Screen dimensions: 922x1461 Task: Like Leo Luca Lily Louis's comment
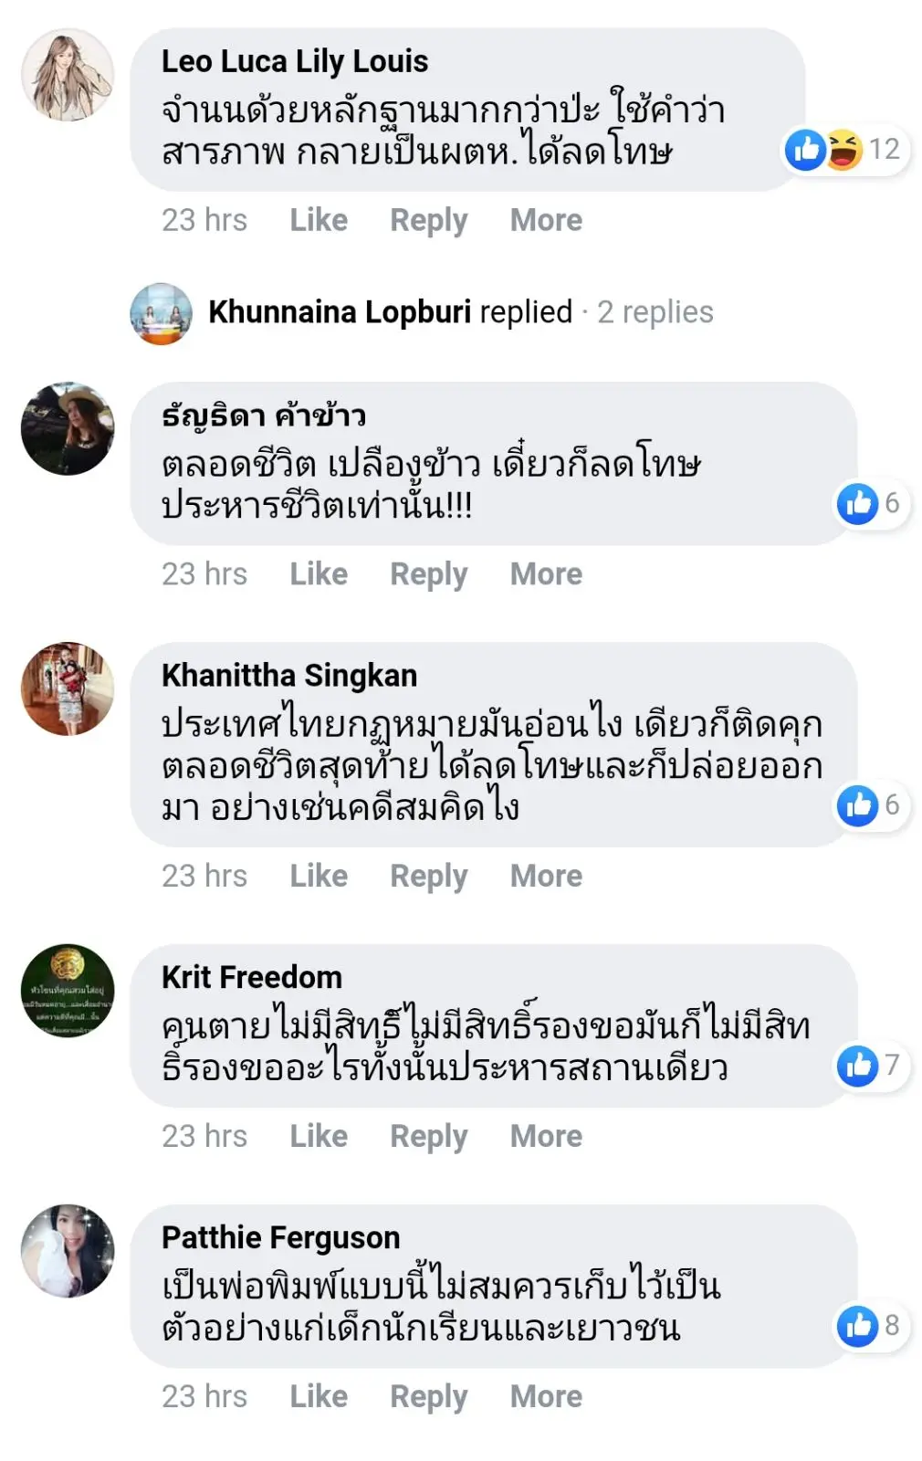pyautogui.click(x=319, y=220)
